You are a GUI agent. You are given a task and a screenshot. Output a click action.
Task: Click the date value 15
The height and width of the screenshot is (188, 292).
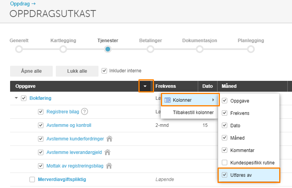click(205, 125)
